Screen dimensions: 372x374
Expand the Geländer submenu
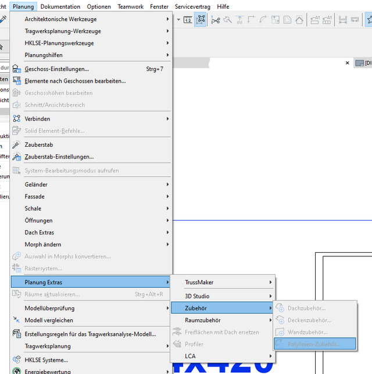(x=91, y=184)
